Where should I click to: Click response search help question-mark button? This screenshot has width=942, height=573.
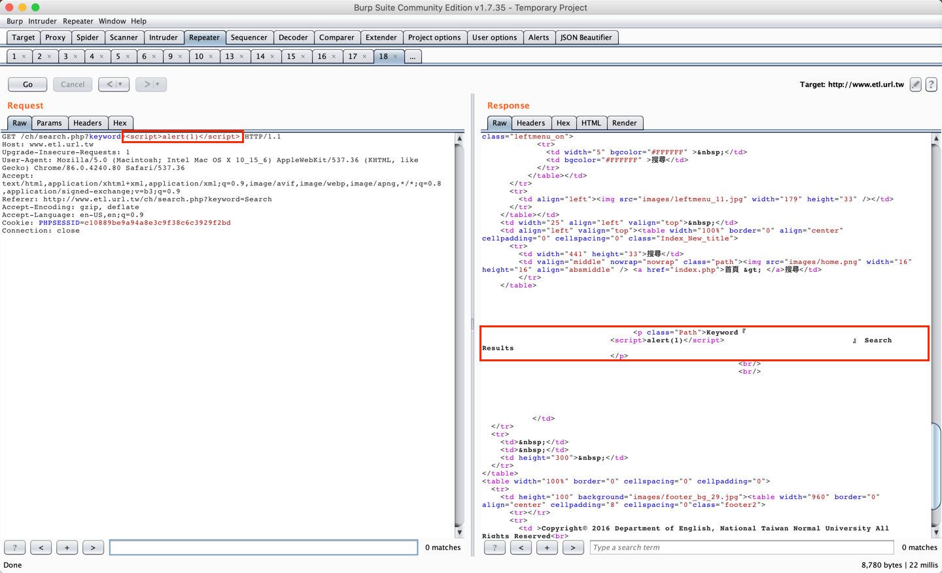point(495,548)
